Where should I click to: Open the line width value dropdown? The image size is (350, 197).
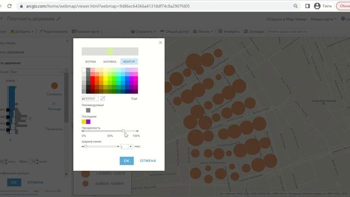tap(131, 147)
